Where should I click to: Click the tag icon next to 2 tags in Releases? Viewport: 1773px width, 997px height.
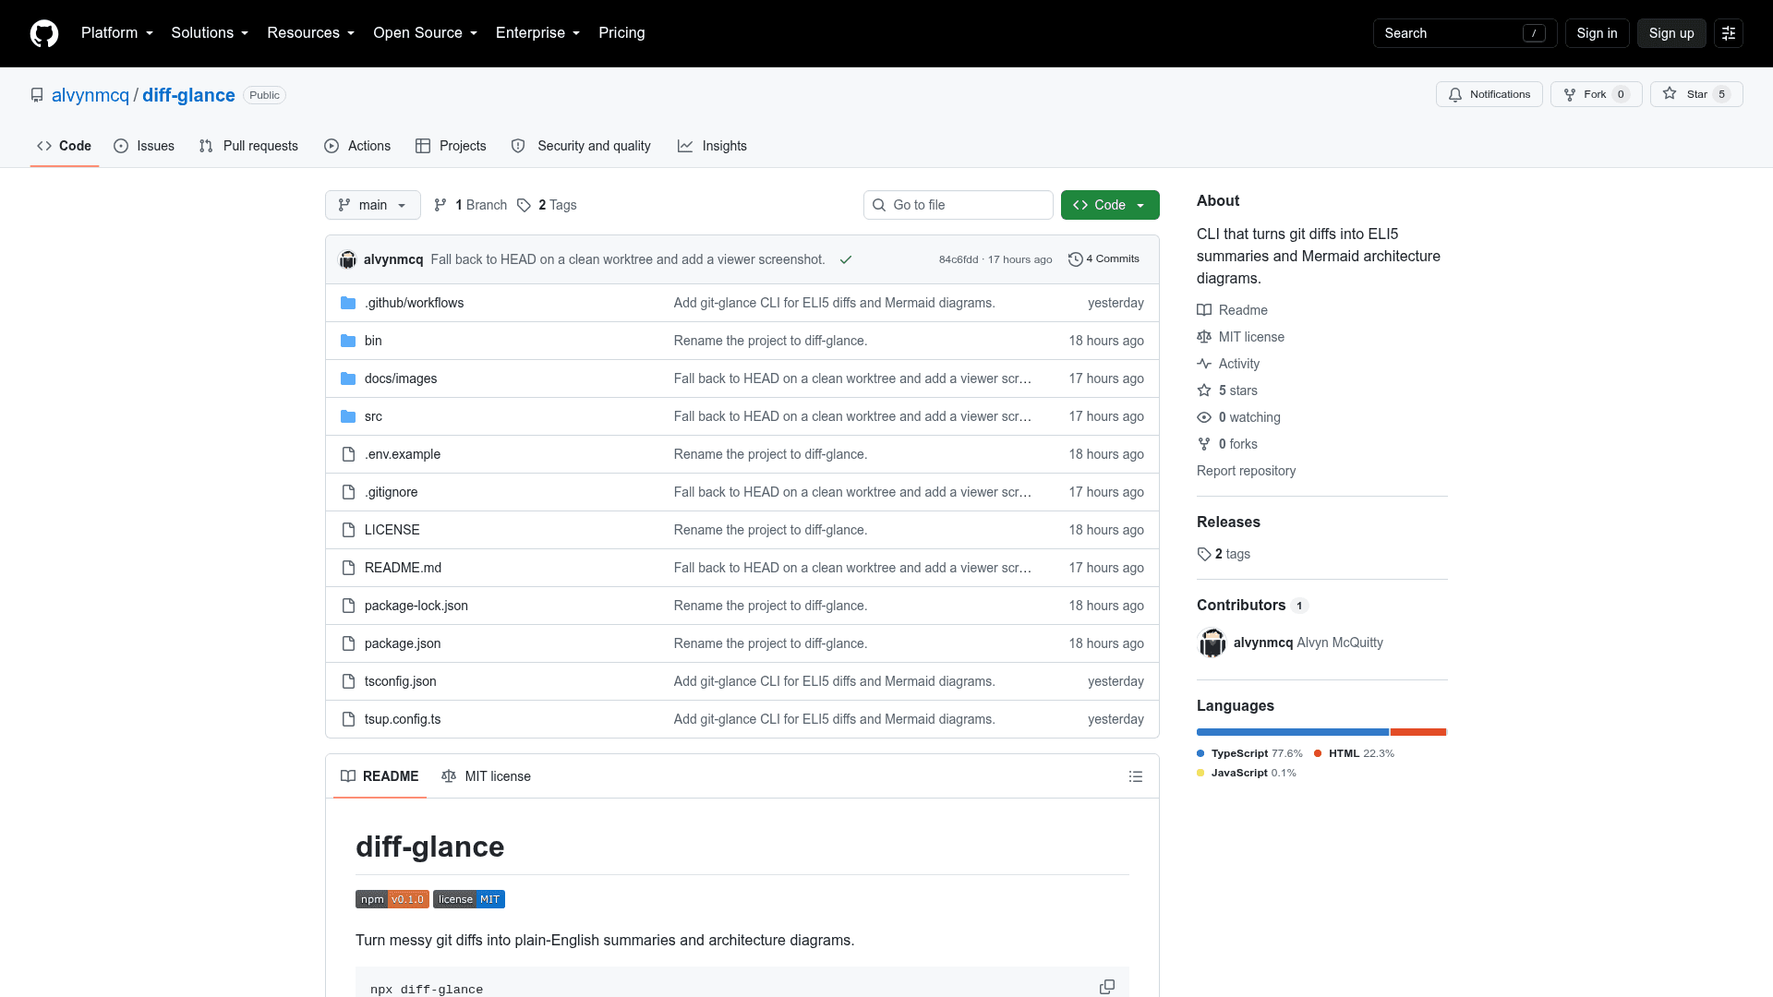coord(1204,554)
